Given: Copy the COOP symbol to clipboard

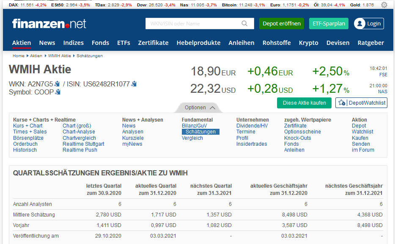Looking at the screenshot, I should 58,92.
